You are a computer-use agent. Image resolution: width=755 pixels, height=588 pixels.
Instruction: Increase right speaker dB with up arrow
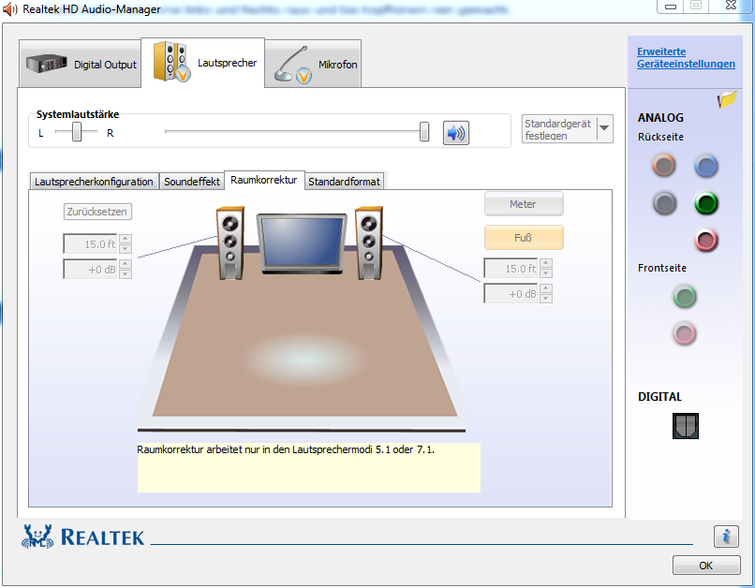pyautogui.click(x=545, y=288)
